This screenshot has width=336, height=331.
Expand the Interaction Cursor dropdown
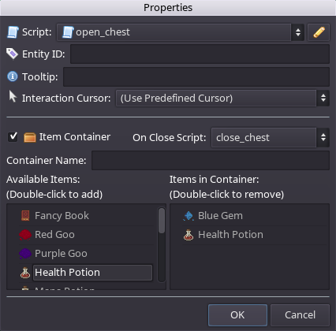222,99
